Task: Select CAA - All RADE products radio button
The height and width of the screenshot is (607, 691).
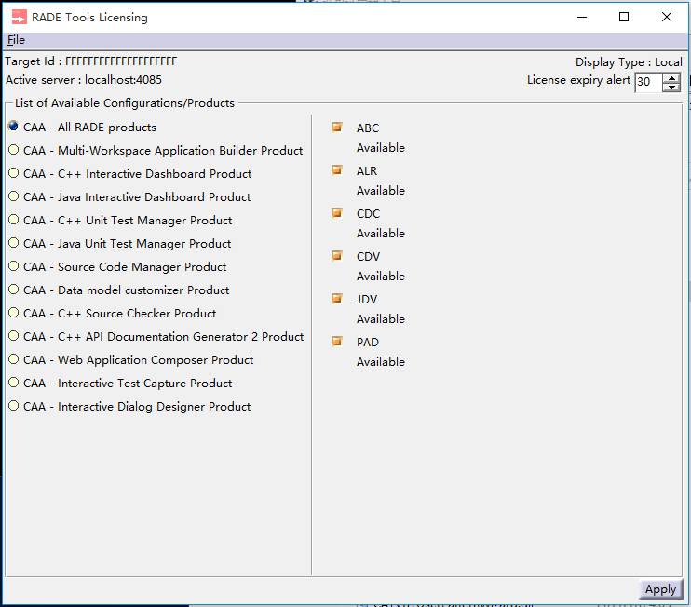Action: [x=14, y=126]
